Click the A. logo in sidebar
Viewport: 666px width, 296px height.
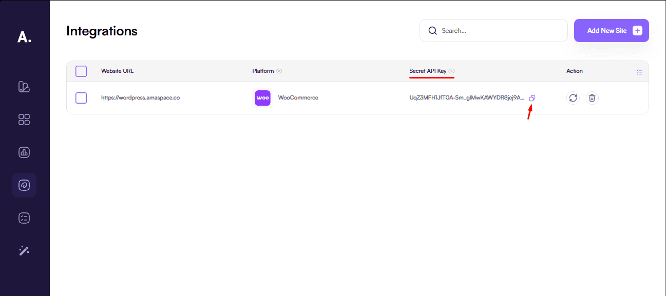click(x=24, y=37)
